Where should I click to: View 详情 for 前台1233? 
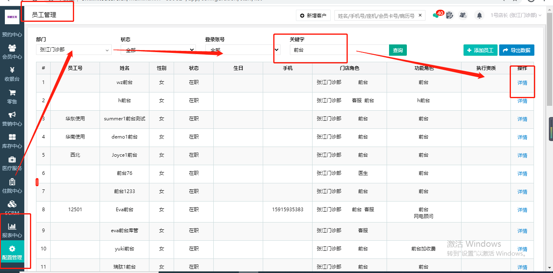click(522, 192)
